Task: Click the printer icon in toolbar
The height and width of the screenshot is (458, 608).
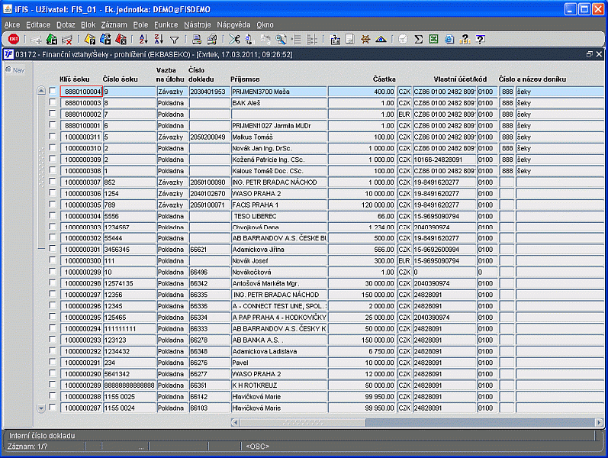Action: coord(196,39)
